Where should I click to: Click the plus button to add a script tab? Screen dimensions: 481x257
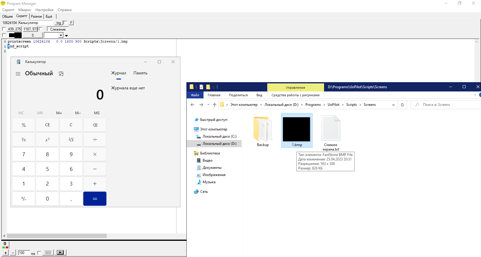(5, 253)
